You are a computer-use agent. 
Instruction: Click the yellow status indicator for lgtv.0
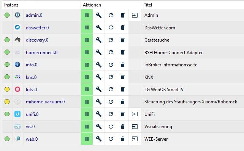[x=7, y=89]
